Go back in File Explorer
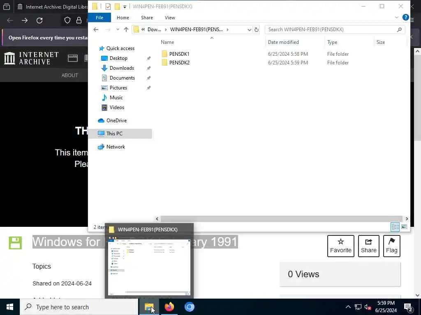Viewport: 421px width, 315px height. coord(96,30)
